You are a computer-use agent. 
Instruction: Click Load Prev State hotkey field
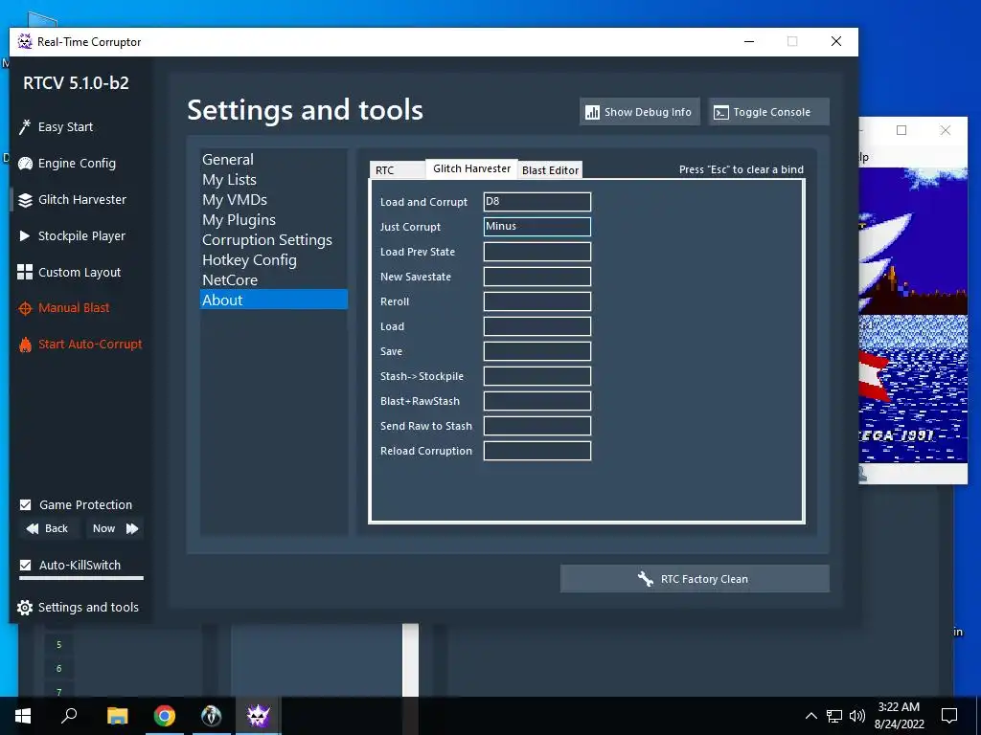pyautogui.click(x=536, y=252)
